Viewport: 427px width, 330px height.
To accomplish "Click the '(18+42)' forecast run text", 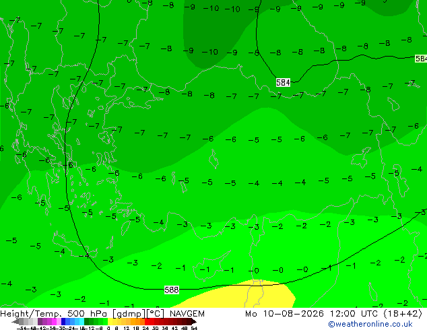I will [x=403, y=314].
